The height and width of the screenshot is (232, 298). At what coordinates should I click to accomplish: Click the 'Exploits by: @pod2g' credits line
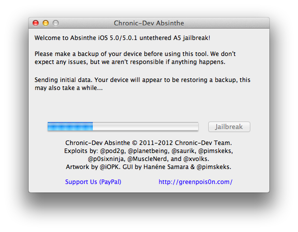[148, 151]
